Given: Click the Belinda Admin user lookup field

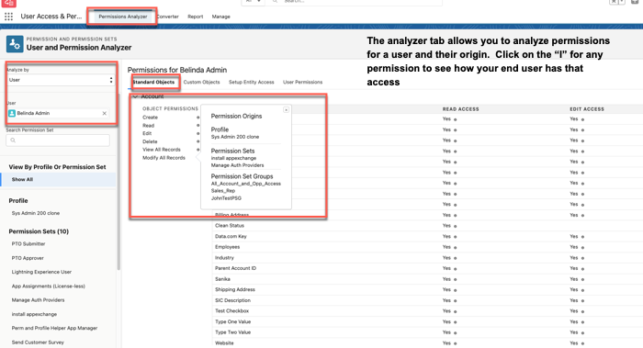Looking at the screenshot, I should 58,113.
